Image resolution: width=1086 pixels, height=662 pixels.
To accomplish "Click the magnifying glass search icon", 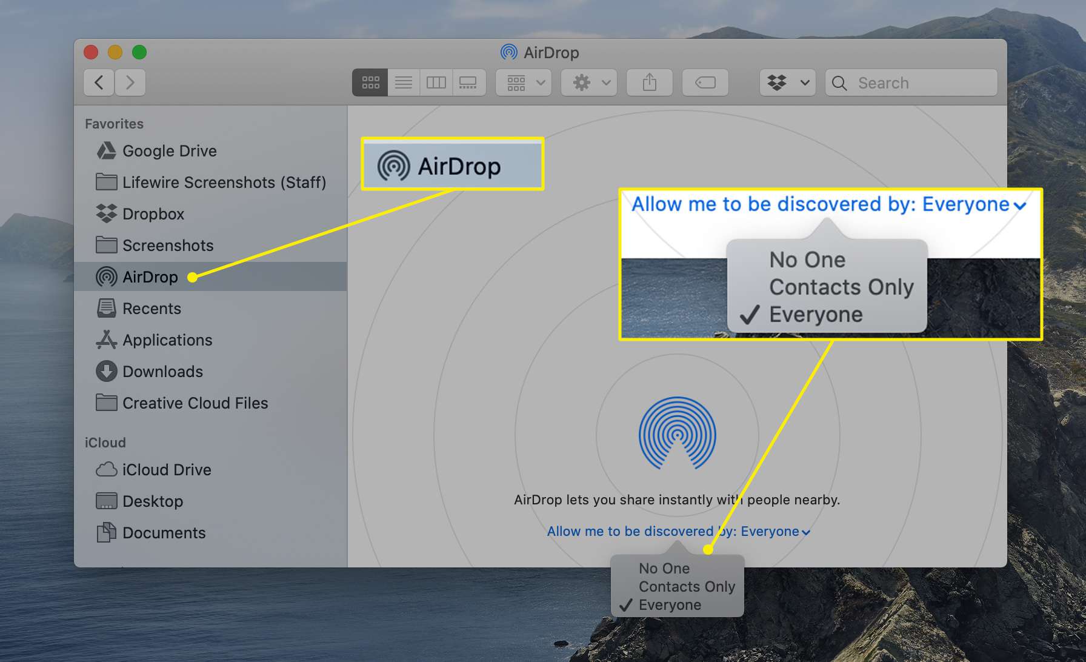I will coord(839,83).
